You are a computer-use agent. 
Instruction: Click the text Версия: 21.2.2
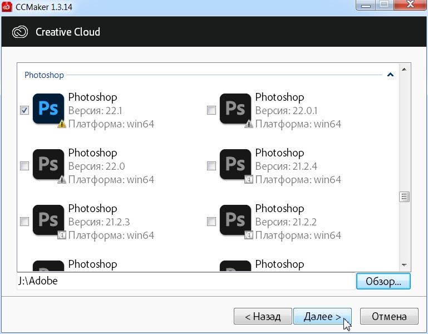[x=286, y=222]
